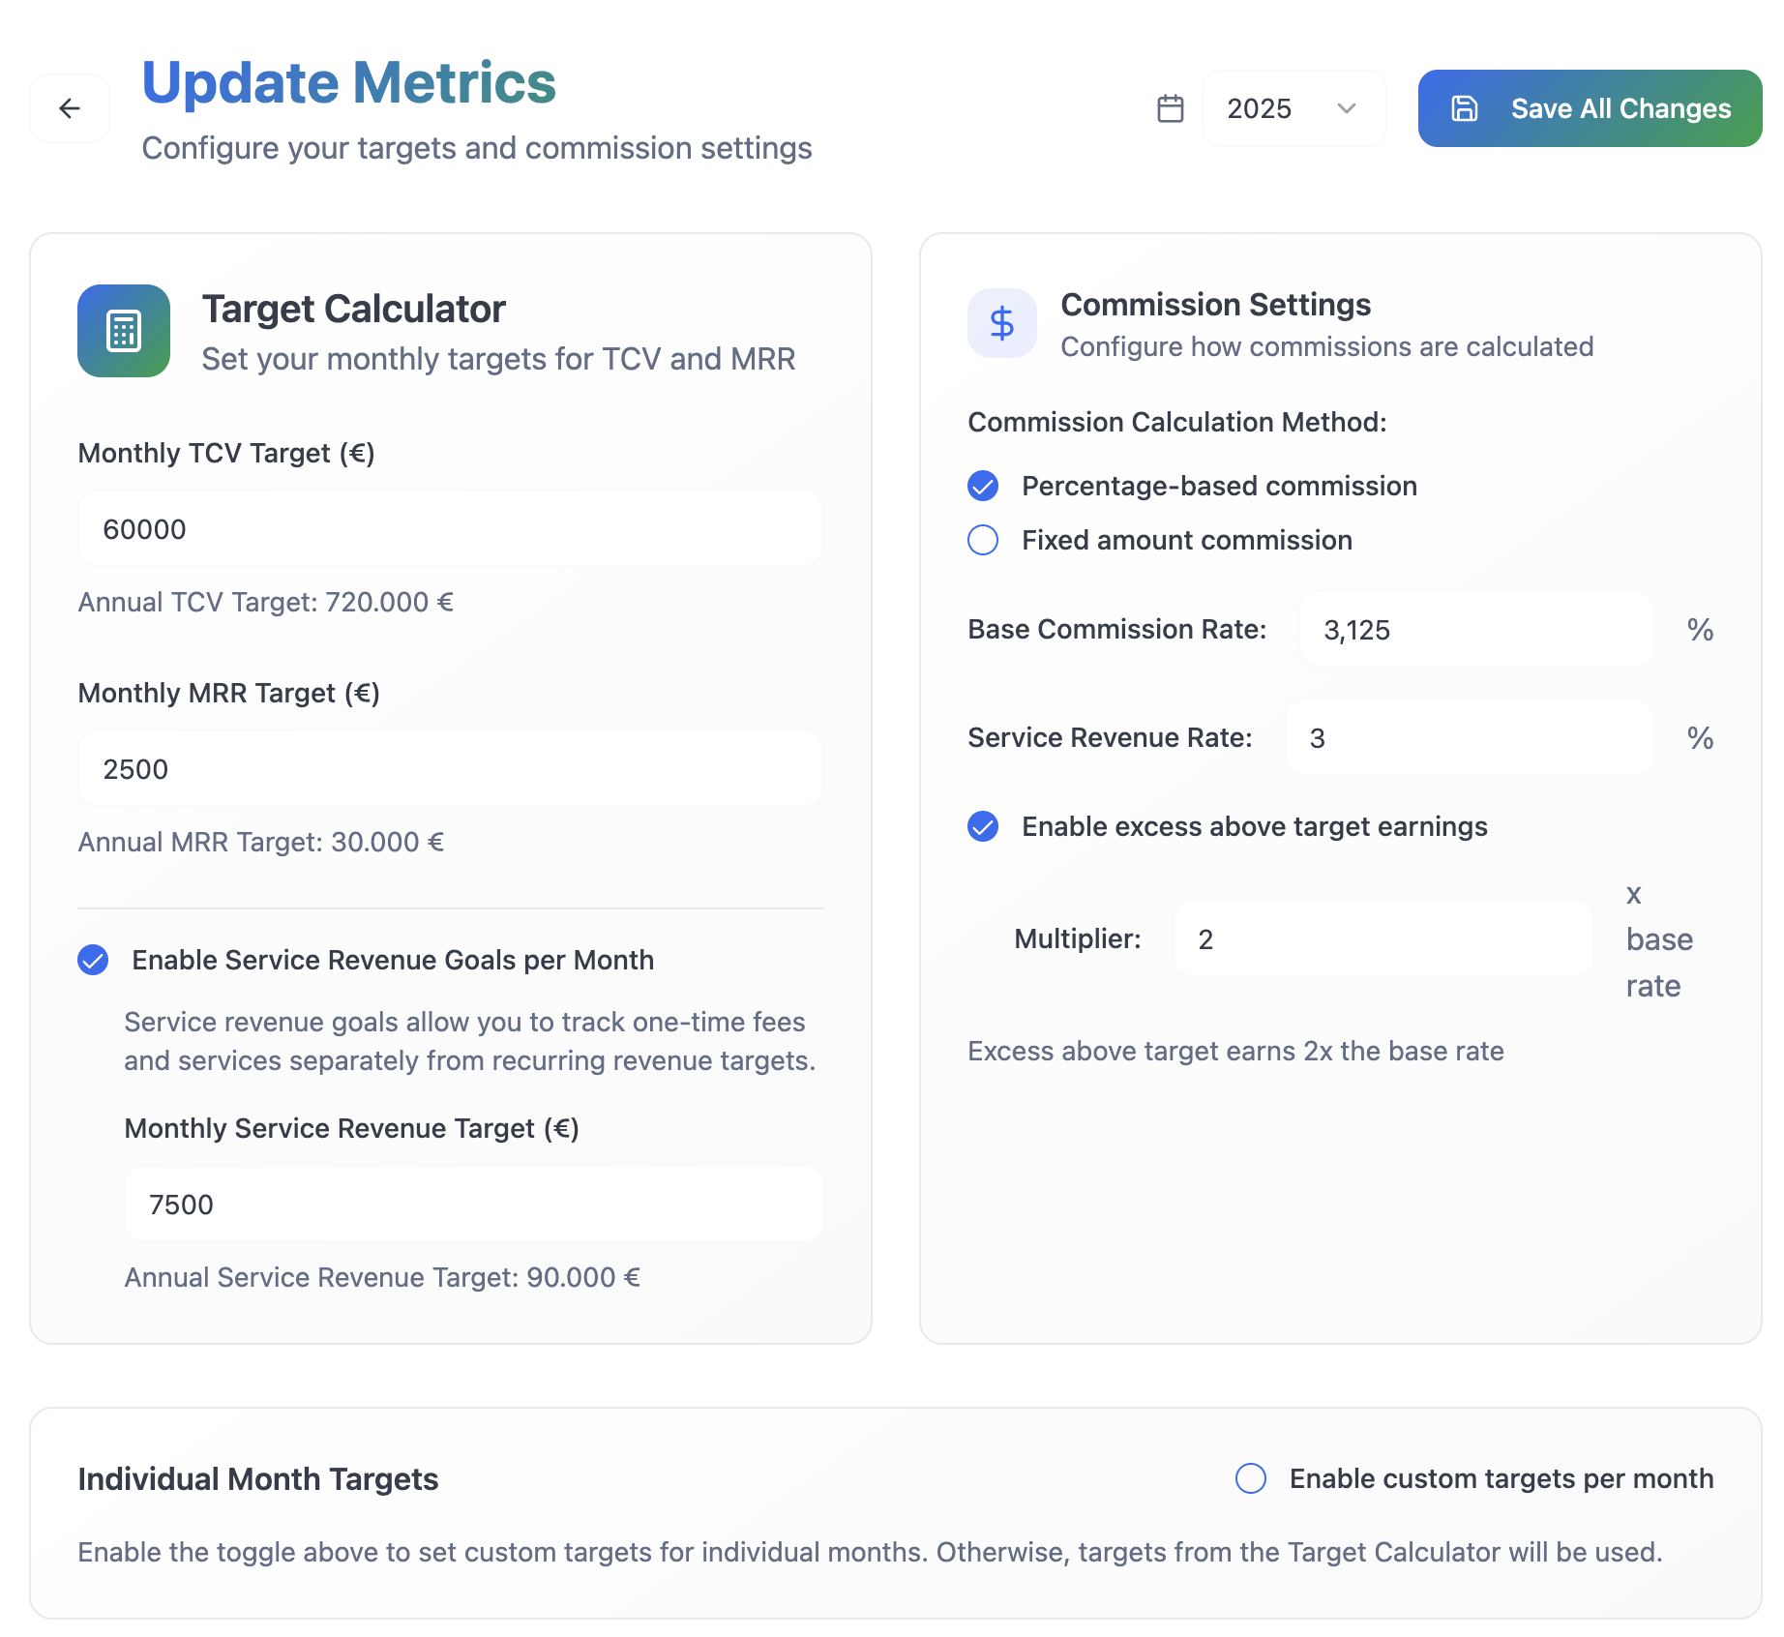
Task: Disable Service Revenue Goals per Month
Action: pyautogui.click(x=92, y=960)
